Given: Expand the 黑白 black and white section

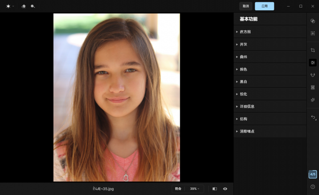Looking at the screenshot, I should click(x=270, y=82).
